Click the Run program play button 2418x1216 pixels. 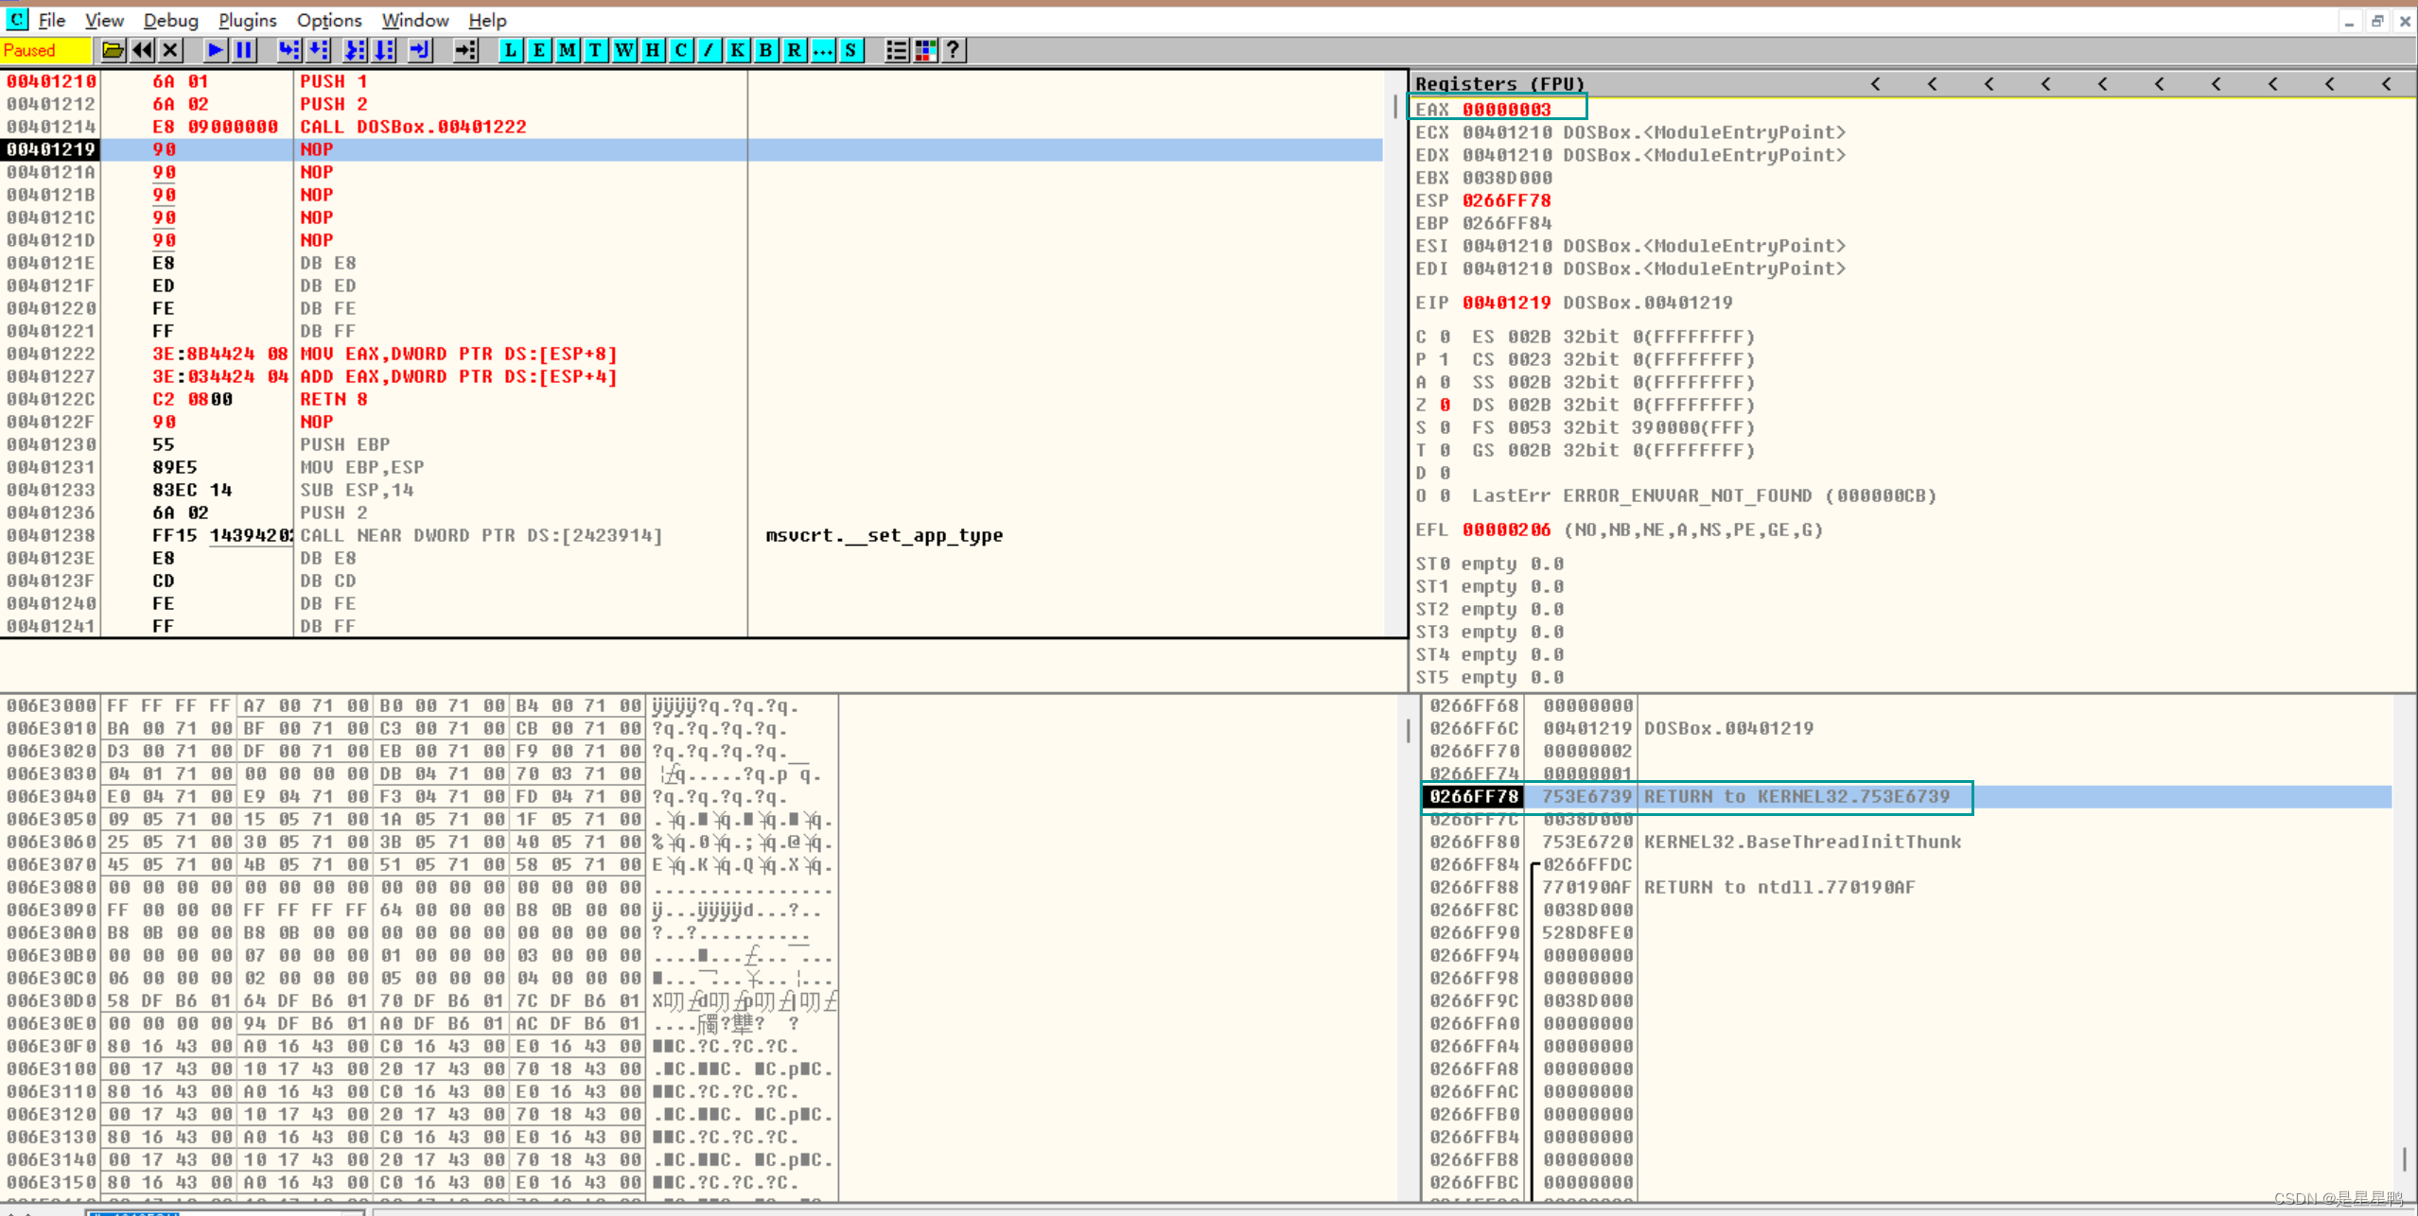(216, 50)
